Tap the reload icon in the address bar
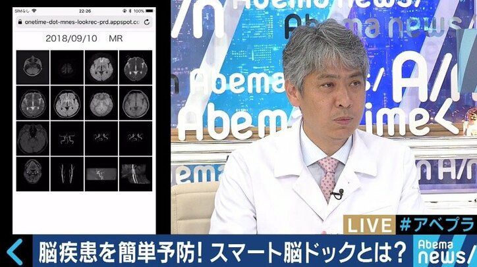Viewport: 477px width, 267px height. [x=147, y=22]
